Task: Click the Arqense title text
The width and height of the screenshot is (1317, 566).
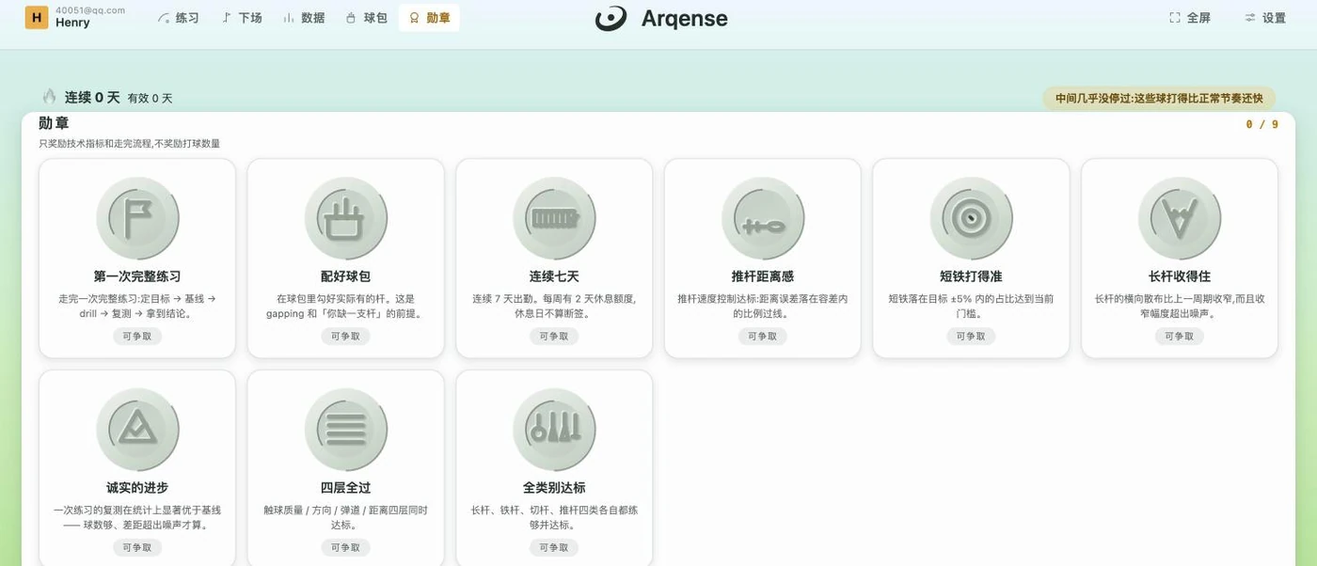Action: 684,18
